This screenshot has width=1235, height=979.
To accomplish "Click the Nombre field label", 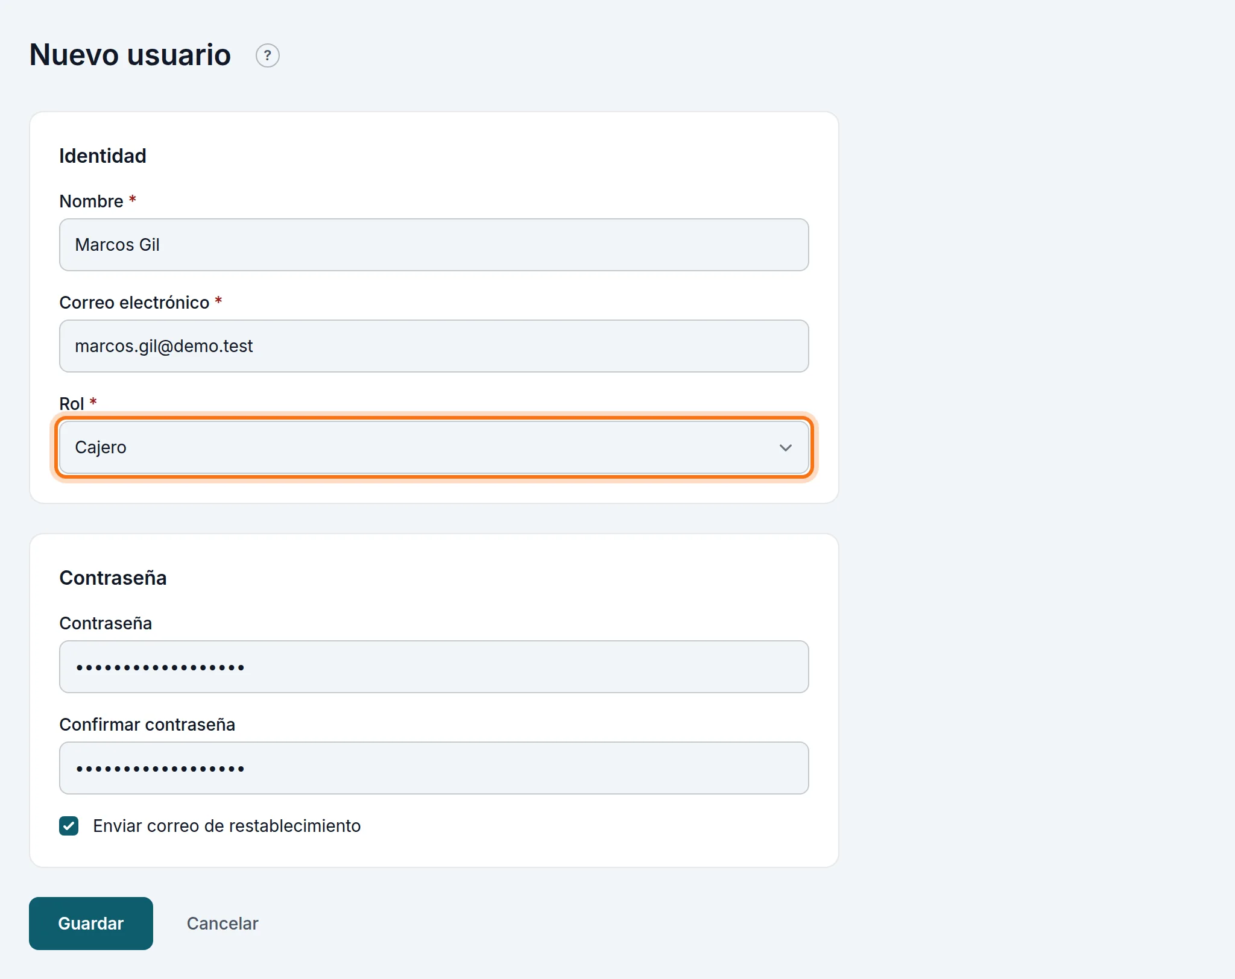I will pos(91,201).
